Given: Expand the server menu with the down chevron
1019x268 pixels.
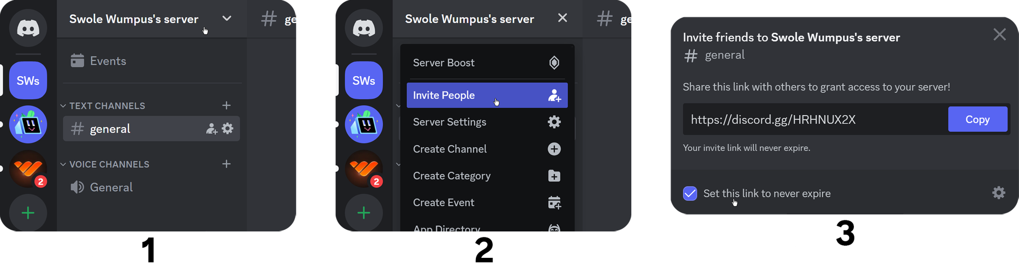Looking at the screenshot, I should click(x=227, y=19).
